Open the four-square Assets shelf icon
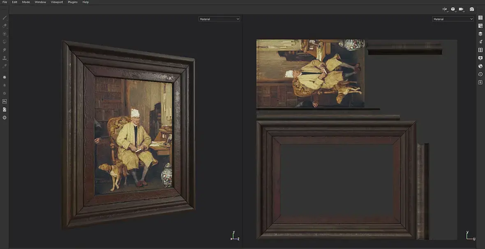Viewport: 485px width, 249px height. (480, 50)
